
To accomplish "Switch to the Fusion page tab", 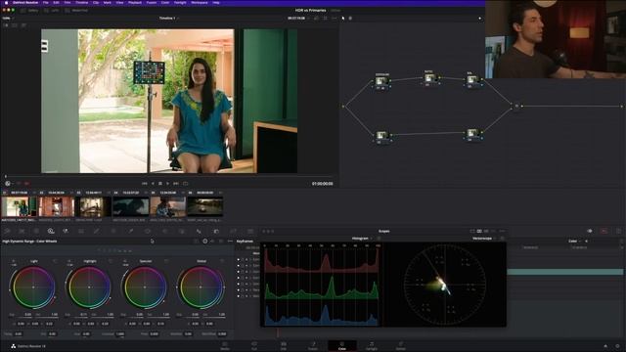I will click(x=313, y=345).
